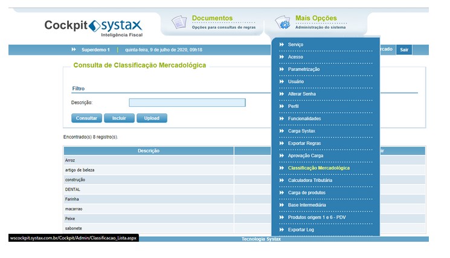Viewport: 450px width, 258px height.
Task: Click the double-arrow icon beside Carga de produtos
Action: tap(281, 192)
